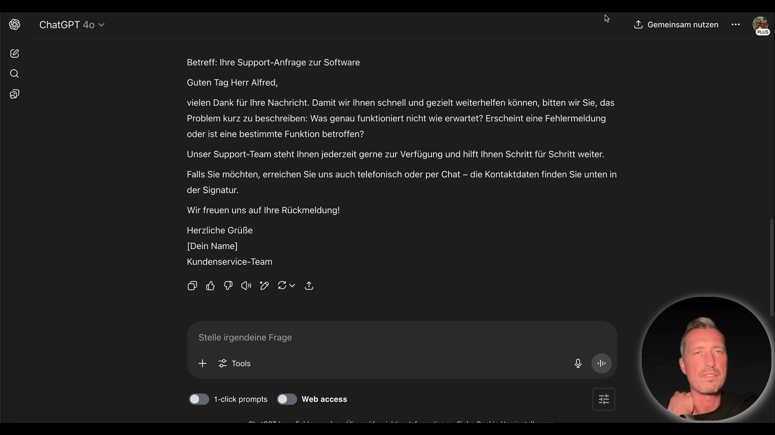775x435 pixels.
Task: Start voice dictation with the microphone icon
Action: [578, 363]
